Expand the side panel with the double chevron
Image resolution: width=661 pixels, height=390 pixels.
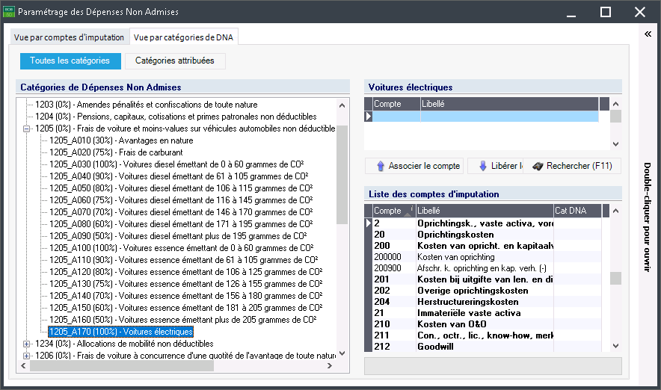[648, 34]
